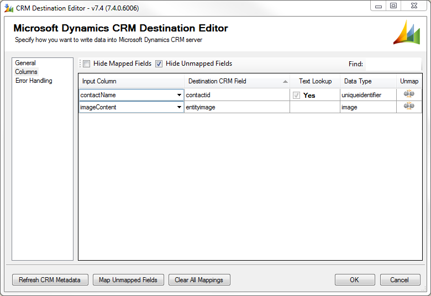Focus the Find input field
431x296 pixels.
click(x=393, y=64)
